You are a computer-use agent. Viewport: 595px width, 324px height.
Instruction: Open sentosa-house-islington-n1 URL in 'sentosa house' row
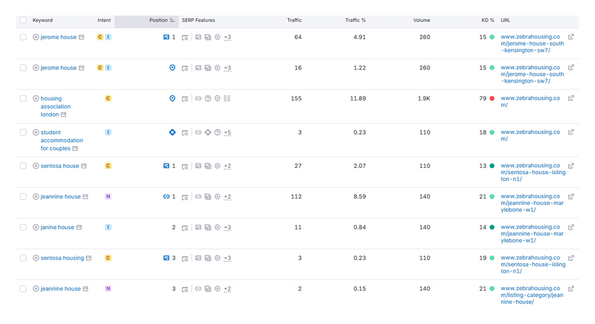(533, 172)
